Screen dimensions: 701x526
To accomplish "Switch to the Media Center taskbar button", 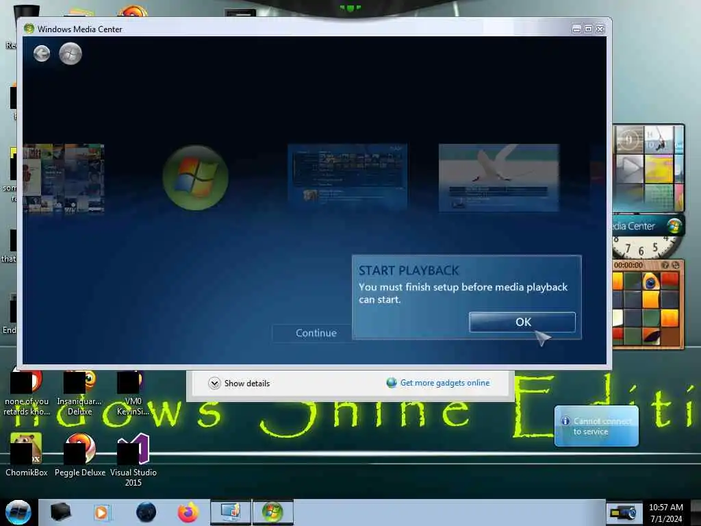I will (273, 512).
